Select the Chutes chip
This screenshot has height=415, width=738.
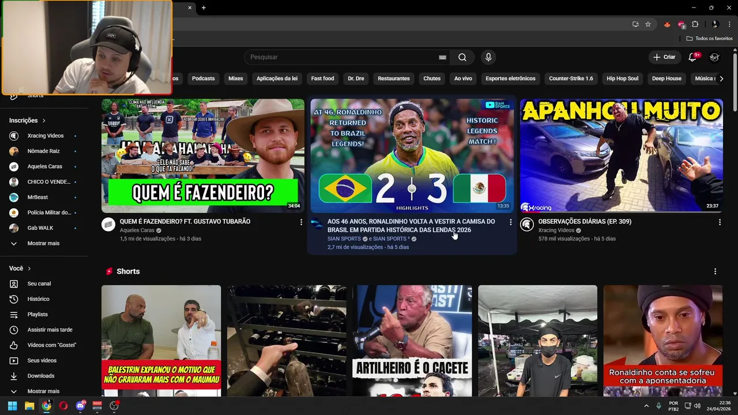(x=432, y=78)
